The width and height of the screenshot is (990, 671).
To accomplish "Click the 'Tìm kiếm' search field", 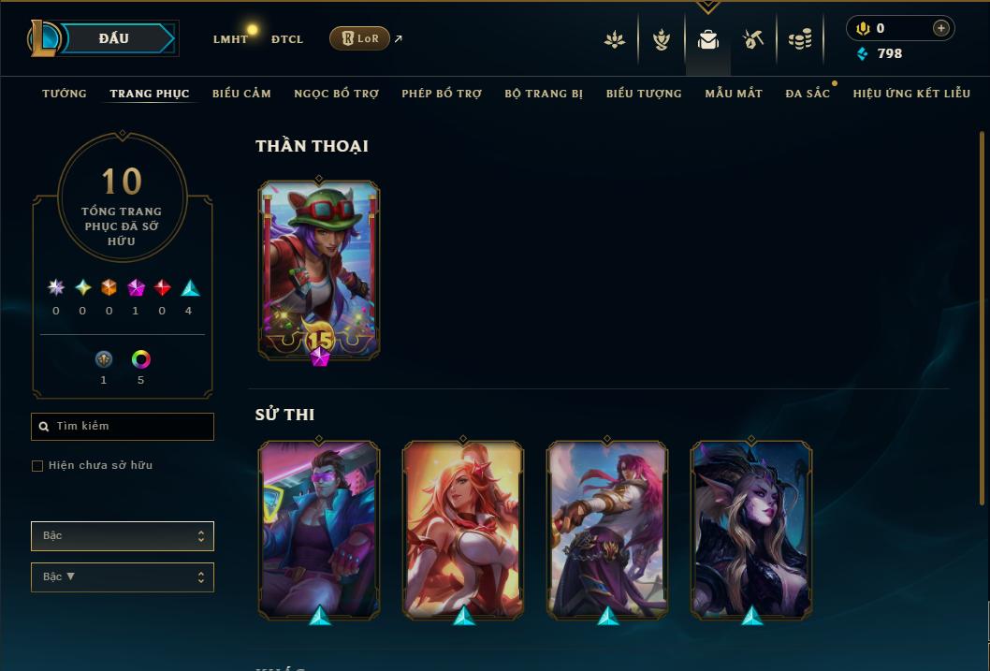I will tap(123, 427).
